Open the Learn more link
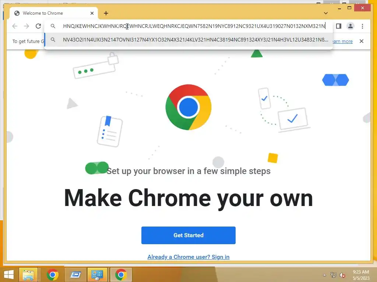The width and height of the screenshot is (377, 282). 342,41
